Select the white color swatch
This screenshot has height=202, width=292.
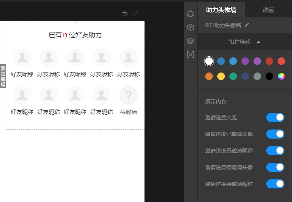(209, 61)
